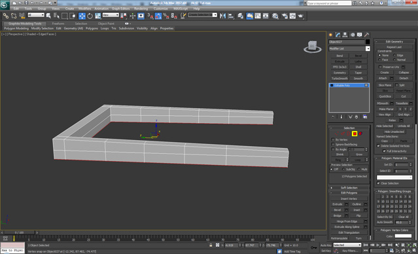Click the TurboSmooth modifier button
Screen dimensions: 418x254
point(340,79)
